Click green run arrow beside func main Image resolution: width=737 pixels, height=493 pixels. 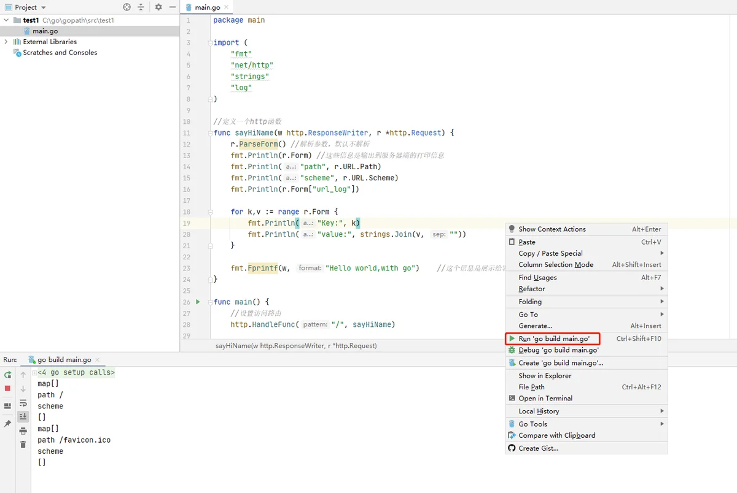[198, 302]
